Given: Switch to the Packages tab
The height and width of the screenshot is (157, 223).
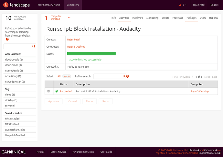Looking at the screenshot, I should (x=191, y=18).
